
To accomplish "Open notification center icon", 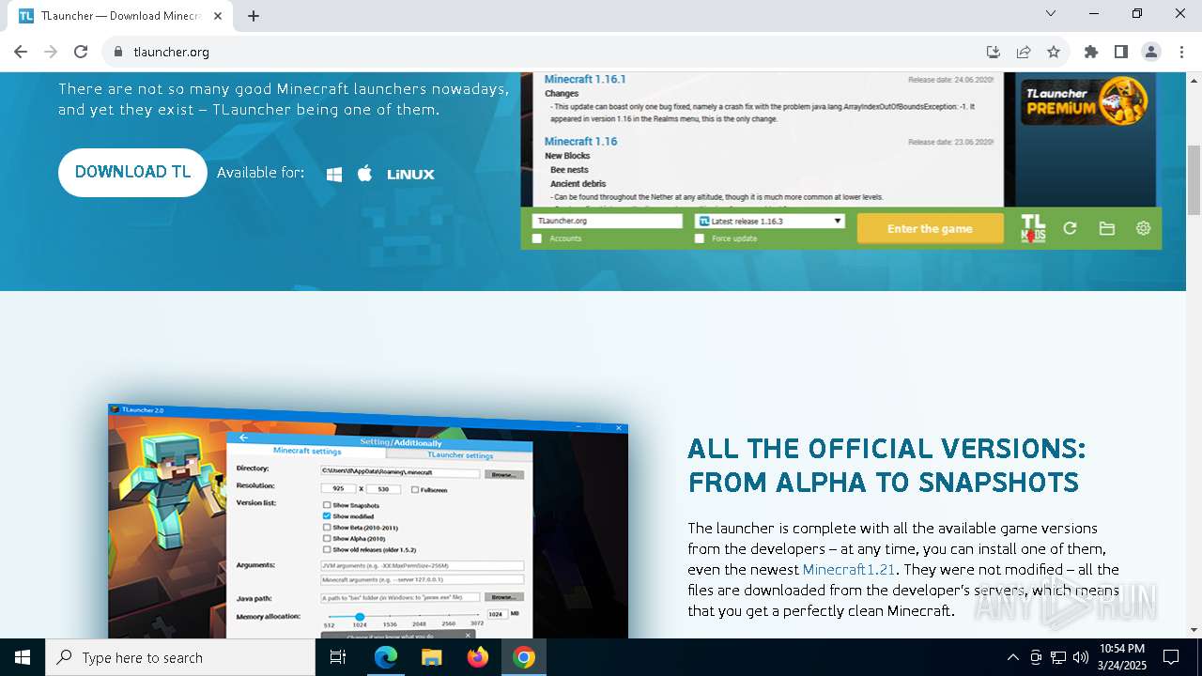I will [1171, 657].
